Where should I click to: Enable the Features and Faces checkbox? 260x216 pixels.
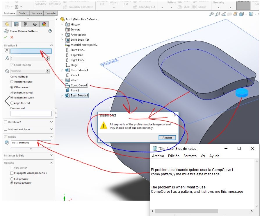[x=6, y=129]
